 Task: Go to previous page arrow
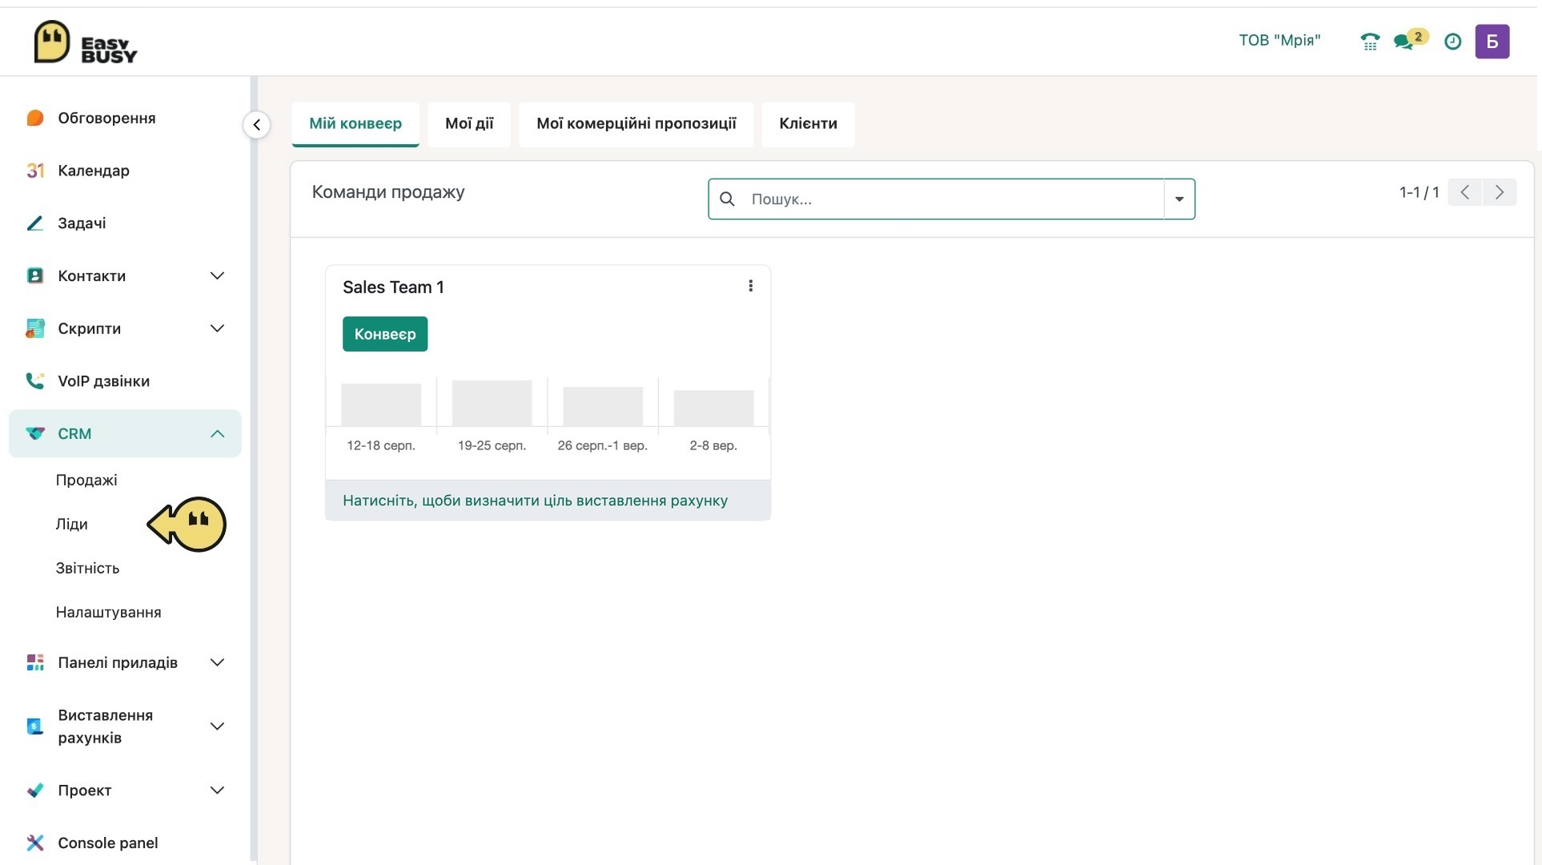[x=1464, y=192]
